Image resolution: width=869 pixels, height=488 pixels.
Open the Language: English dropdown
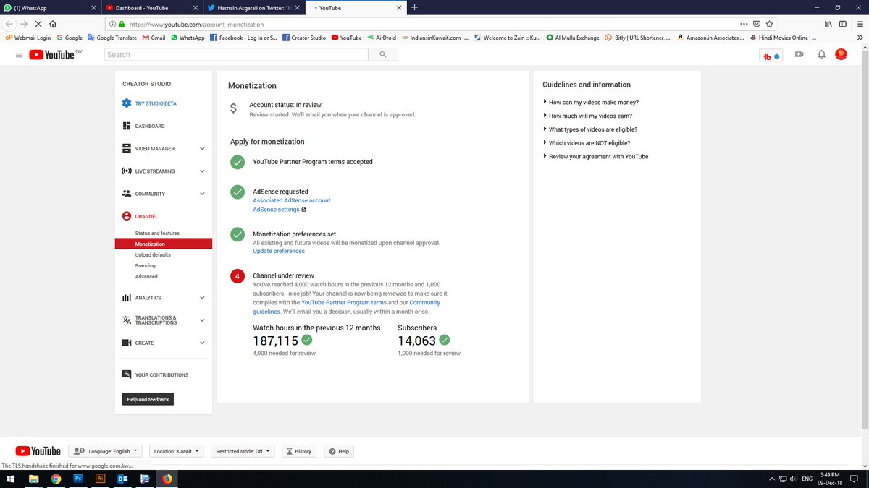[x=106, y=451]
